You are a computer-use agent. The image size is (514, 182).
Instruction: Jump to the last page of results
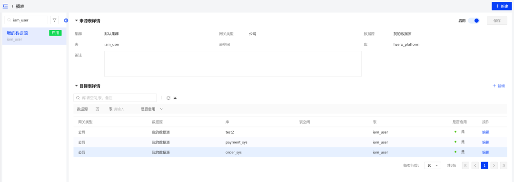pyautogui.click(x=504, y=166)
